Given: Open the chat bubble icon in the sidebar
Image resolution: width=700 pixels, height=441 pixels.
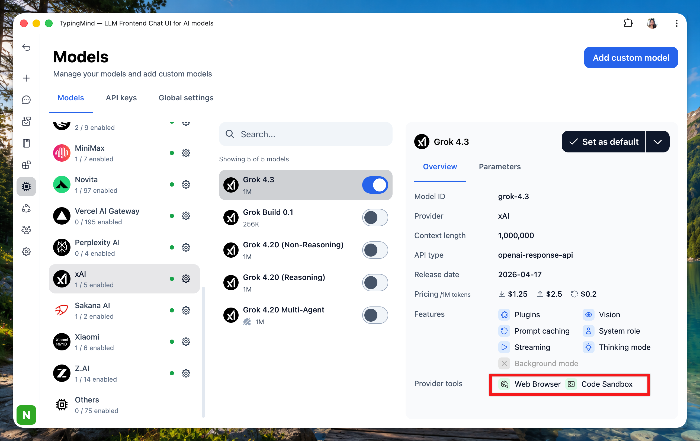Looking at the screenshot, I should [x=26, y=100].
